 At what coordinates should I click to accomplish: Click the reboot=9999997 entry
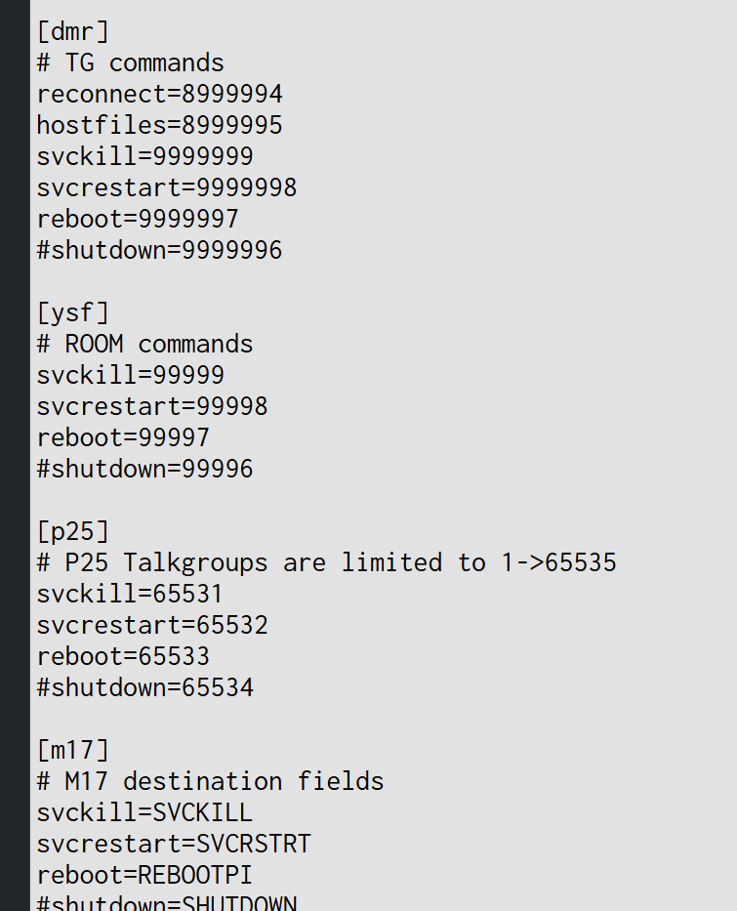tap(138, 220)
